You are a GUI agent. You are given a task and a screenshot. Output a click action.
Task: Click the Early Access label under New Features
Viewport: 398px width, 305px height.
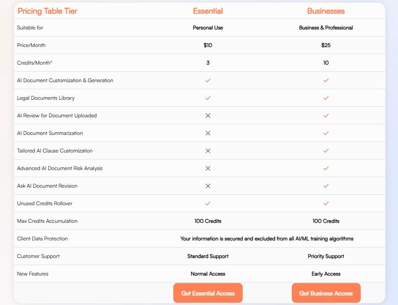(x=326, y=274)
